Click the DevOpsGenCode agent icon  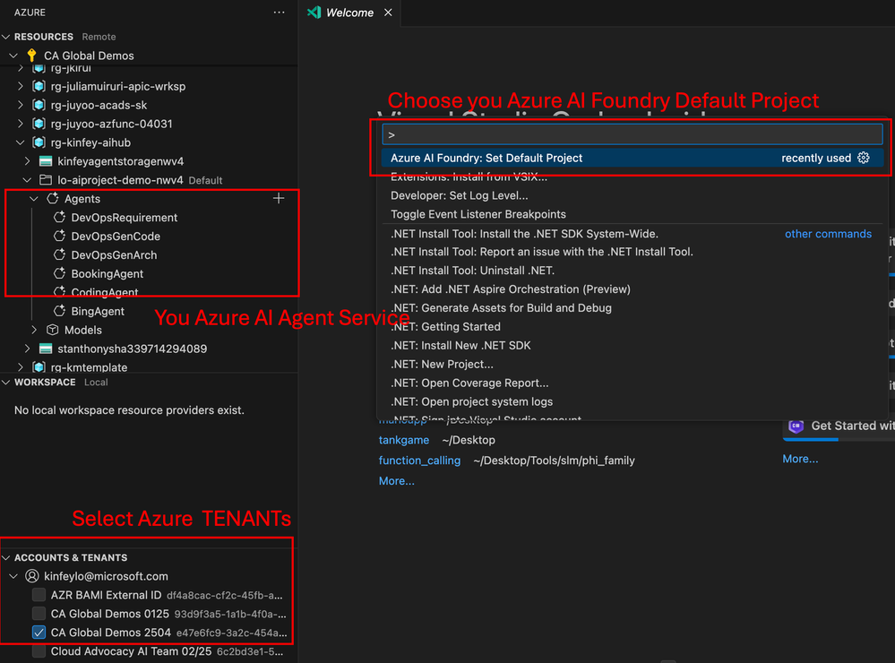tap(59, 237)
